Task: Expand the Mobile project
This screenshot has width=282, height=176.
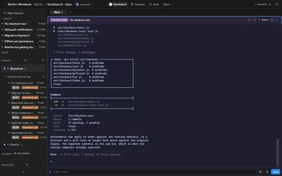Action: tap(14, 145)
